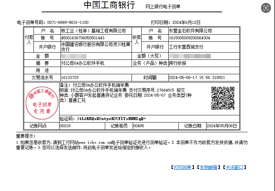Click payer name 核工业（桂林）基础工程有限公司

click(93, 31)
